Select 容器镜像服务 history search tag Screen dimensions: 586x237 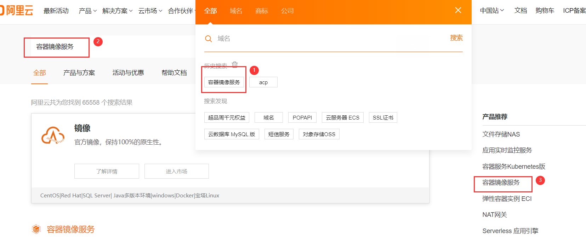(224, 82)
